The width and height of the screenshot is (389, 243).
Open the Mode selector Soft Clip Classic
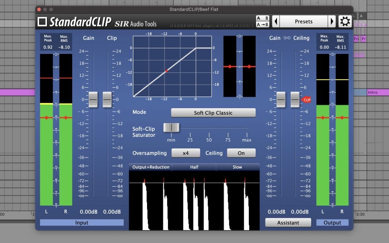tap(213, 113)
